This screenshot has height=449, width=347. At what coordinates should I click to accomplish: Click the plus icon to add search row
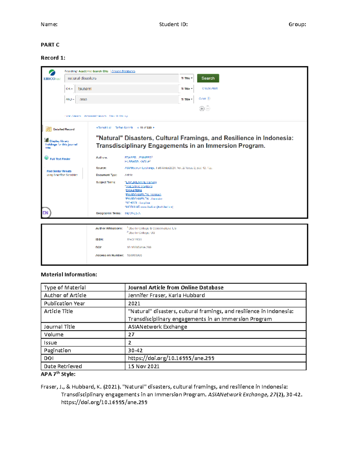202,108
